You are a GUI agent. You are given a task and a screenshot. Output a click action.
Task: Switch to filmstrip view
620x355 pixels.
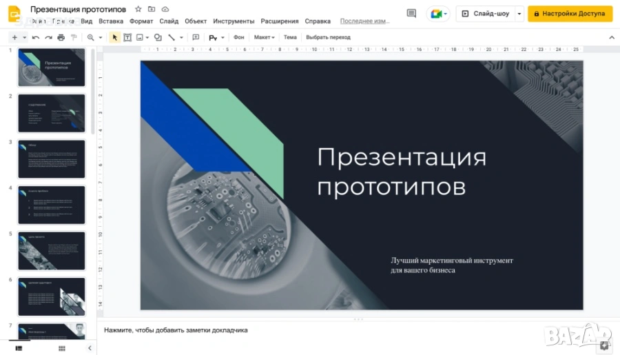(x=19, y=348)
